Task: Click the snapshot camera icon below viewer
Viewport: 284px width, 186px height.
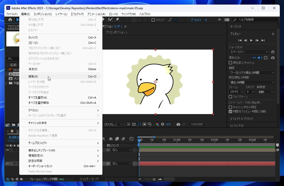Action: [x=178, y=124]
